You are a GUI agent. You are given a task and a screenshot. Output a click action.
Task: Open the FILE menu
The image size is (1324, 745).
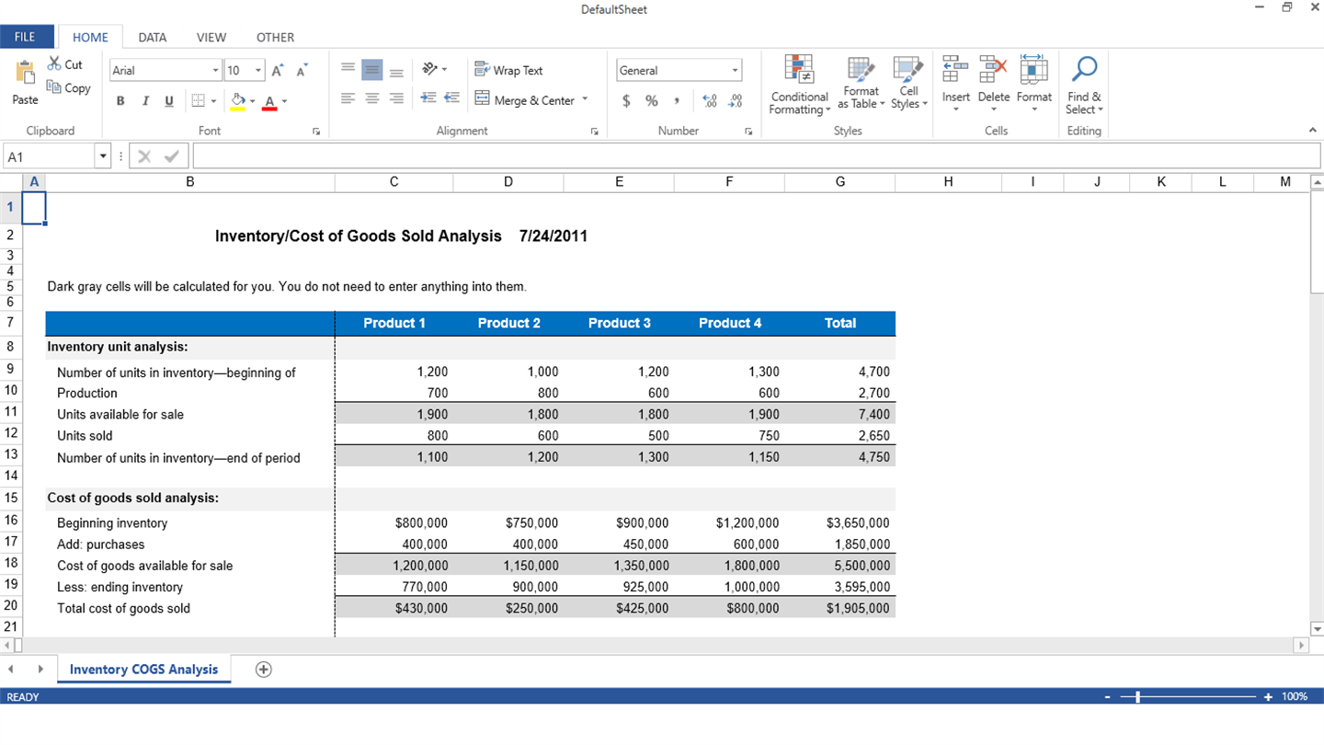pyautogui.click(x=25, y=37)
